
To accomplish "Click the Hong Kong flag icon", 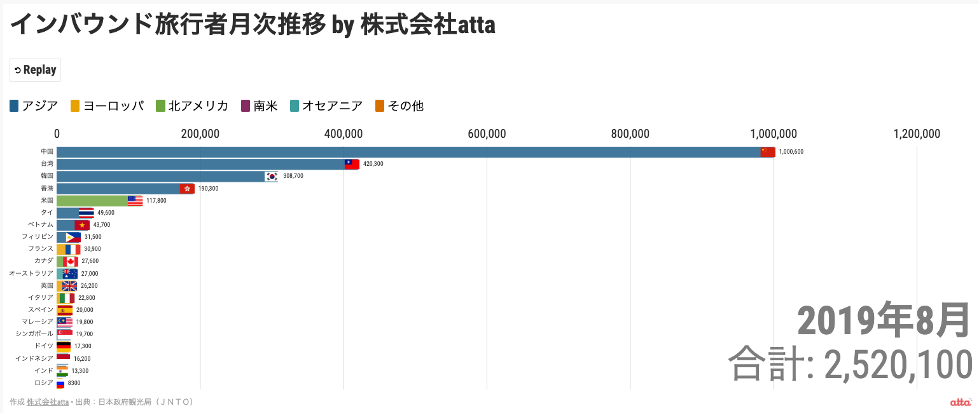I will click(187, 189).
